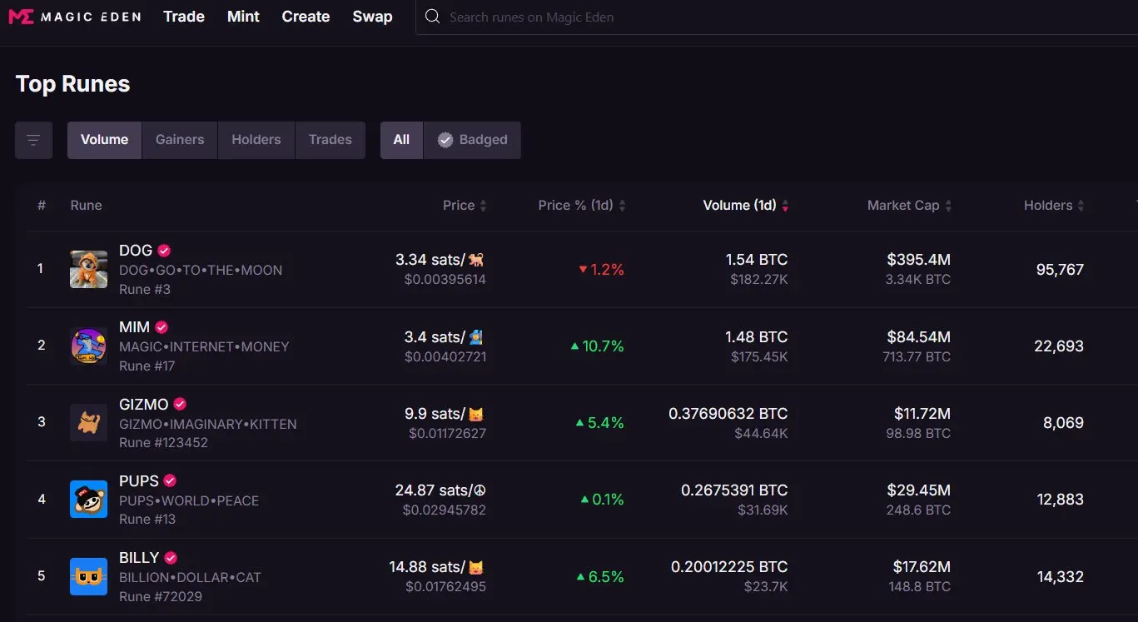Viewport: 1138px width, 622px height.
Task: Open the filter settings icon button
Action: [x=33, y=140]
